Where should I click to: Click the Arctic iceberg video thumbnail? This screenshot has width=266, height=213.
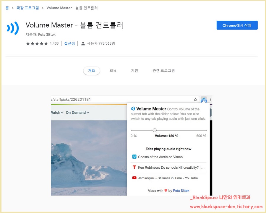89,158
